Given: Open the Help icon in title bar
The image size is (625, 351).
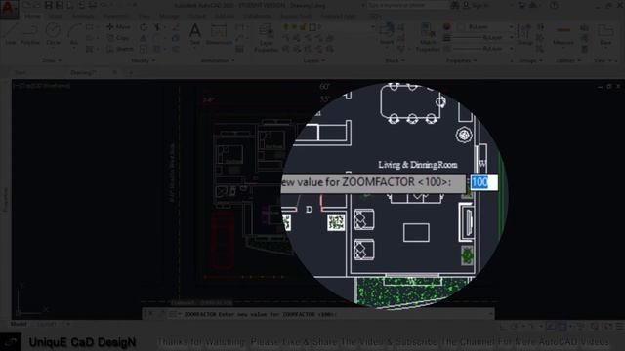Looking at the screenshot, I should [x=554, y=5].
